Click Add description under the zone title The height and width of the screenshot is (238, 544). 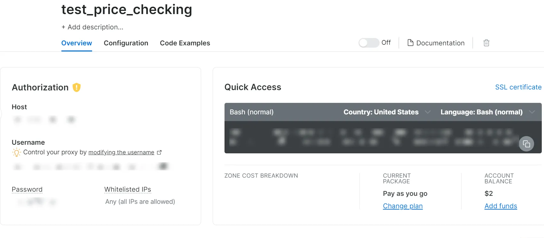coord(92,27)
